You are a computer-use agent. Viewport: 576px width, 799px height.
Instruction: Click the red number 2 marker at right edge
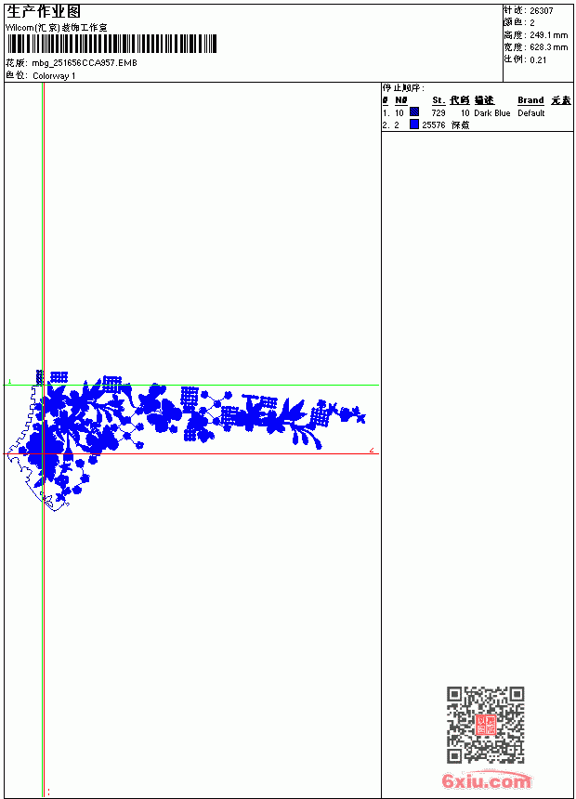pos(372,450)
